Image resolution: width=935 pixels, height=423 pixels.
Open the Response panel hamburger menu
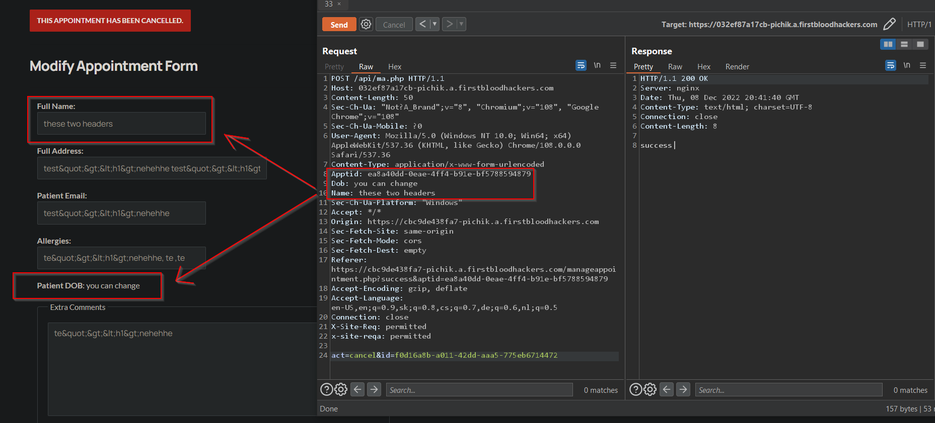click(923, 65)
